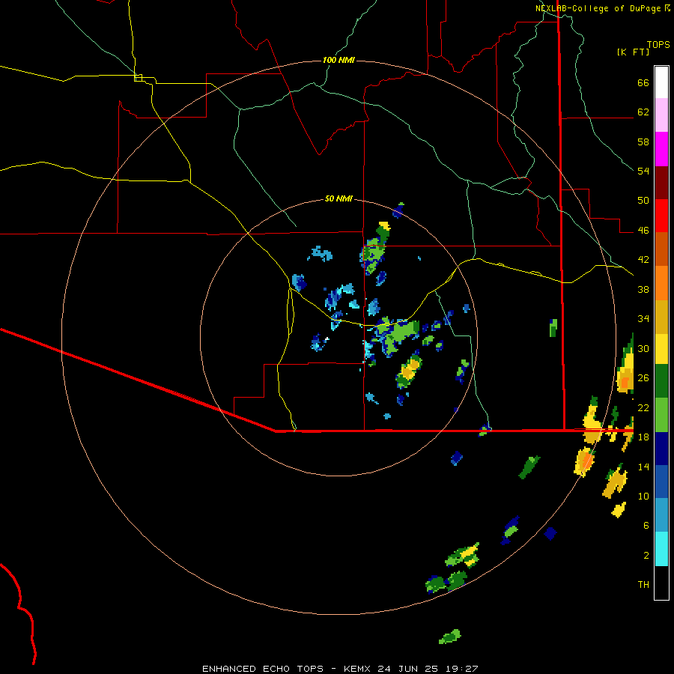
Task: Select the bright orange legend swatch
Action: tap(661, 283)
